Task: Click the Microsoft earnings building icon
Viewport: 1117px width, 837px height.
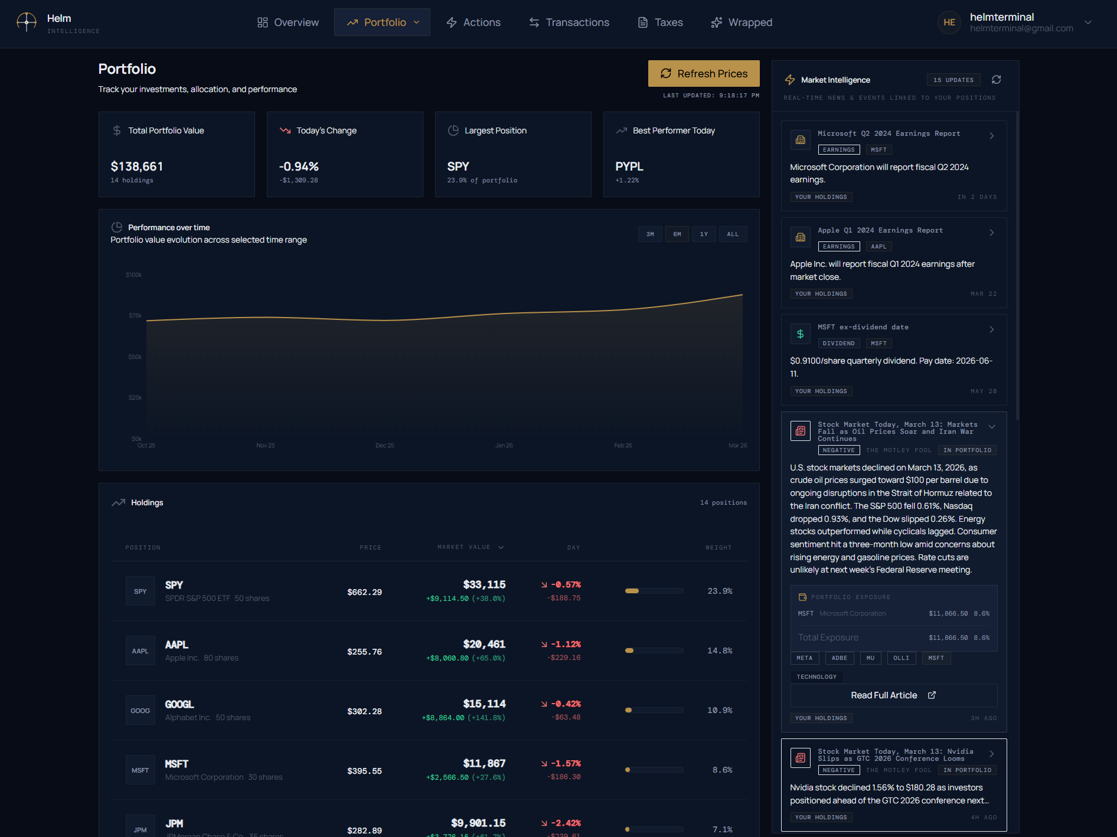Action: click(801, 140)
